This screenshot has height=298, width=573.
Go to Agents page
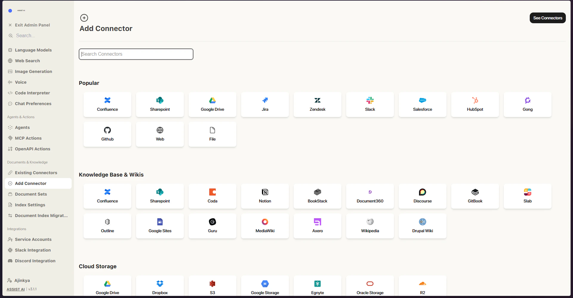(38, 127)
